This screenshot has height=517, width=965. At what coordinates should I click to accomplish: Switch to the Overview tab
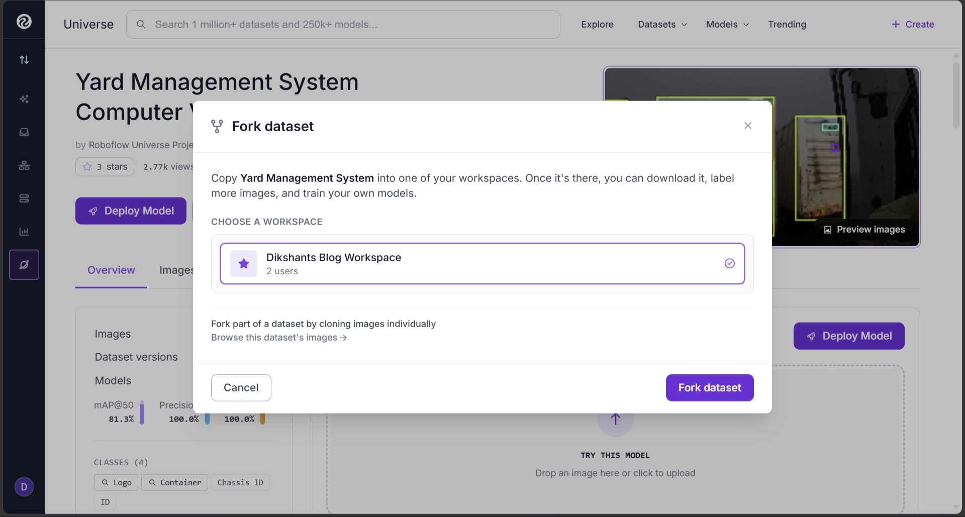pyautogui.click(x=111, y=270)
